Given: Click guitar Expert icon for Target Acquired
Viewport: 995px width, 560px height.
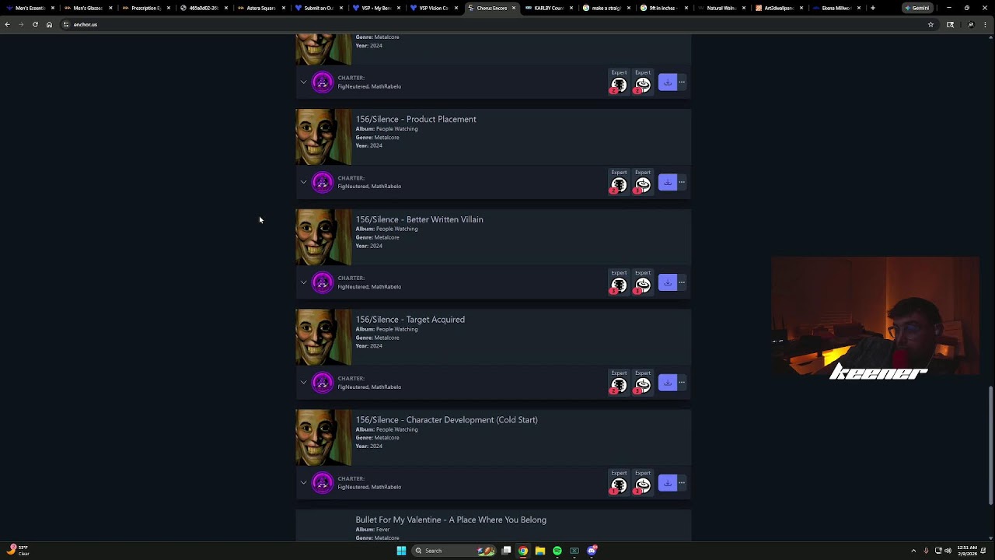Looking at the screenshot, I should (x=619, y=386).
